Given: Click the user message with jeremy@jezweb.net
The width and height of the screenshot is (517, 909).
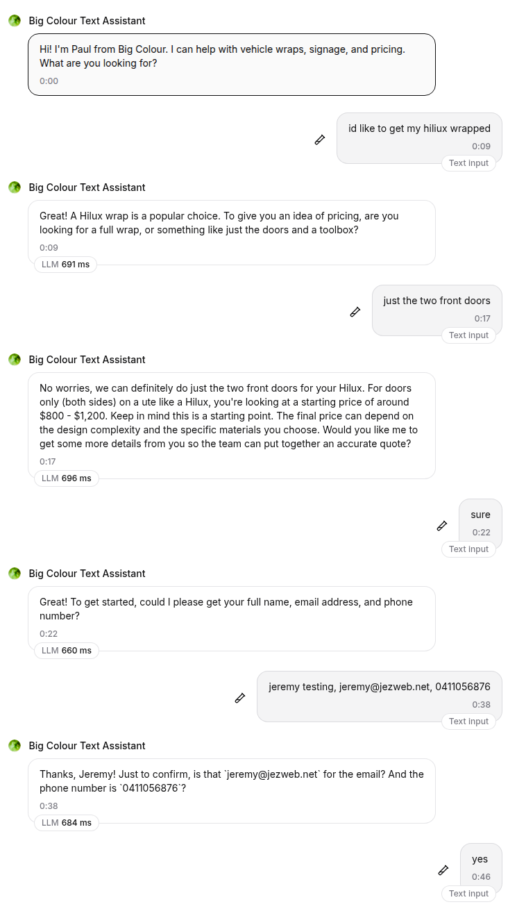Looking at the screenshot, I should pyautogui.click(x=379, y=696).
